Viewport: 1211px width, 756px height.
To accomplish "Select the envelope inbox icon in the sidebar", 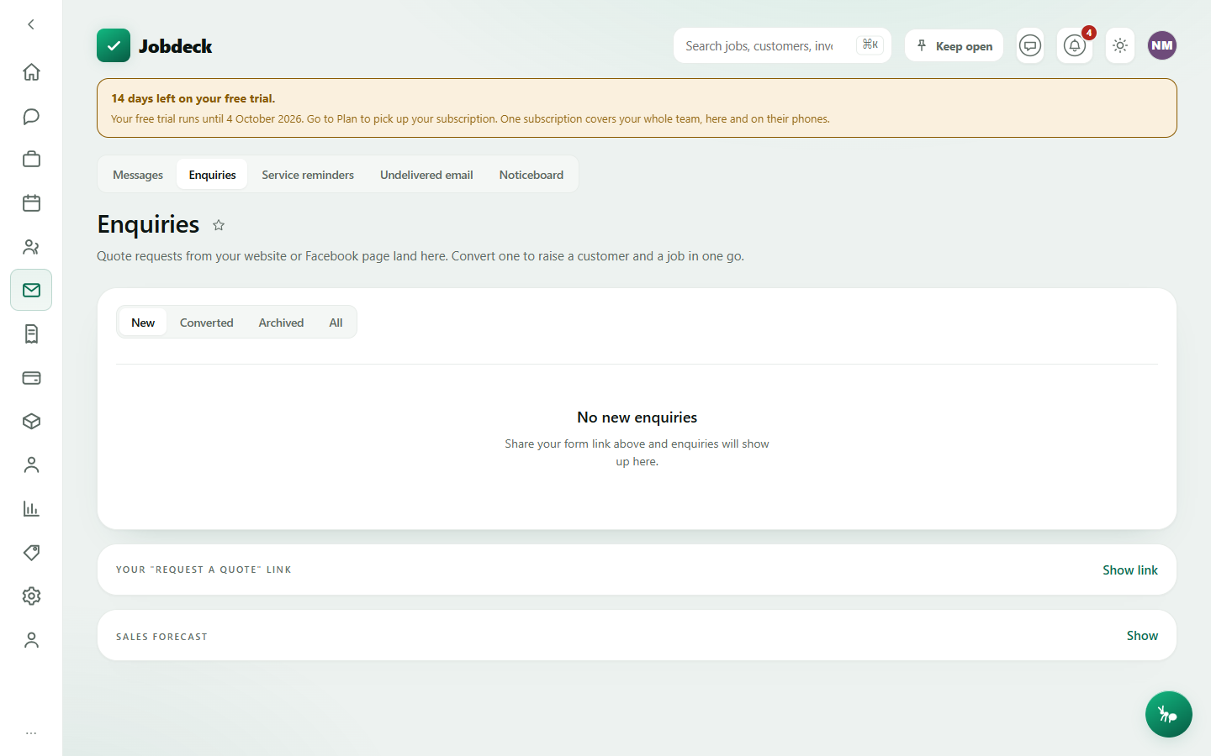I will [x=31, y=290].
